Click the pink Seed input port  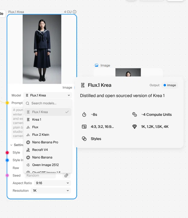[7, 175]
